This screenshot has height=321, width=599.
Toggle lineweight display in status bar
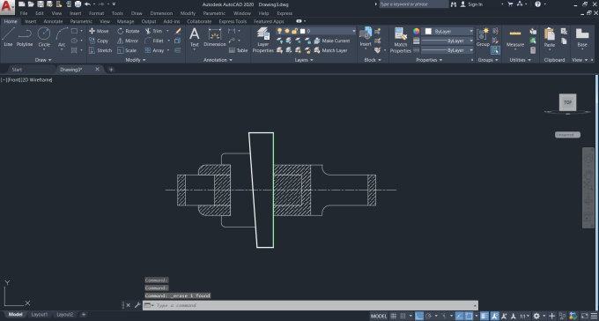point(484,316)
